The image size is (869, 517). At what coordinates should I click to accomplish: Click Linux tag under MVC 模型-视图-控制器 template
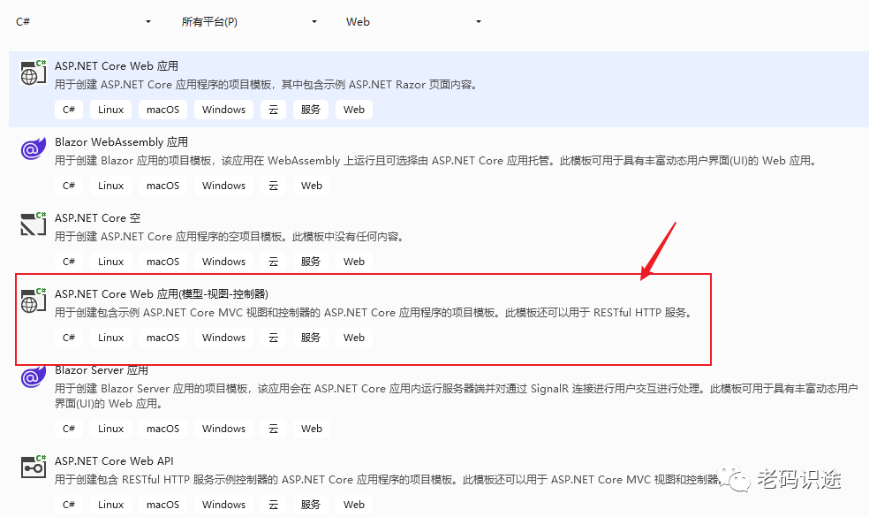111,338
